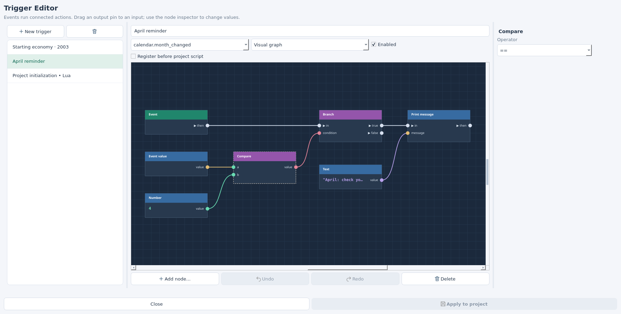Click the left arrow of horizontal scrollbar

pyautogui.click(x=134, y=268)
